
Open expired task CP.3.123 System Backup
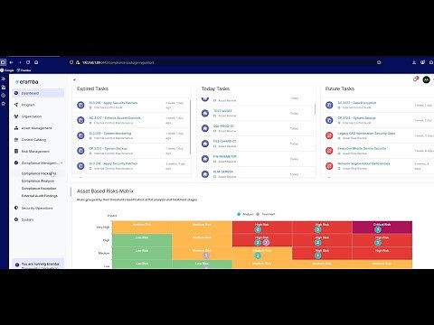tap(108, 149)
